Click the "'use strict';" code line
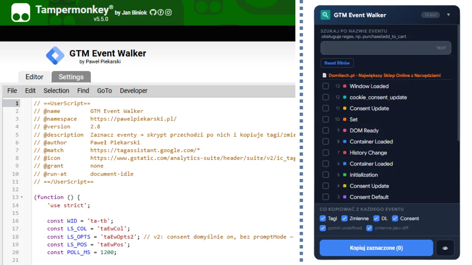Image resolution: width=472 pixels, height=265 pixels. click(69, 205)
